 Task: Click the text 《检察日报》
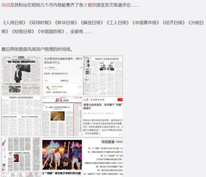(23, 31)
